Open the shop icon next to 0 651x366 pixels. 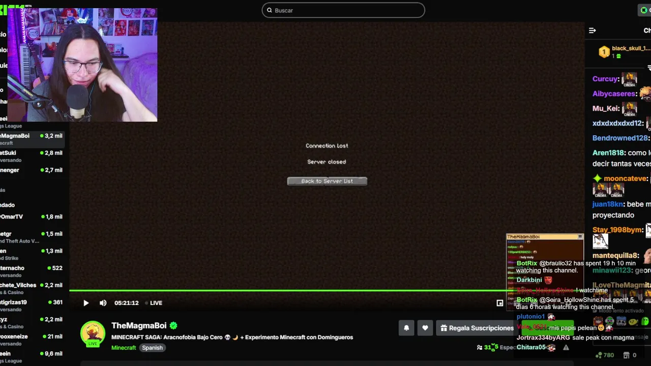tap(627, 355)
